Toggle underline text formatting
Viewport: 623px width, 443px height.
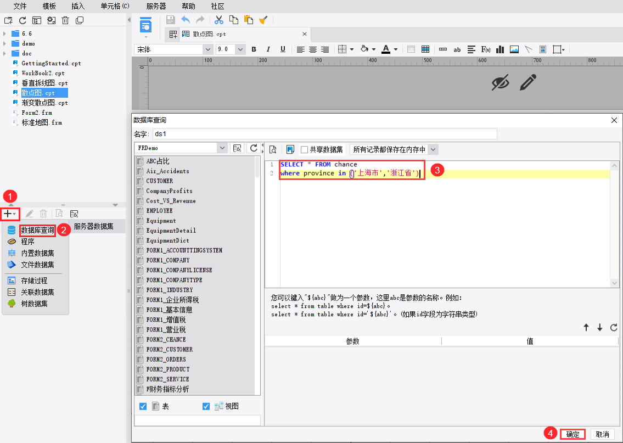pyautogui.click(x=283, y=49)
